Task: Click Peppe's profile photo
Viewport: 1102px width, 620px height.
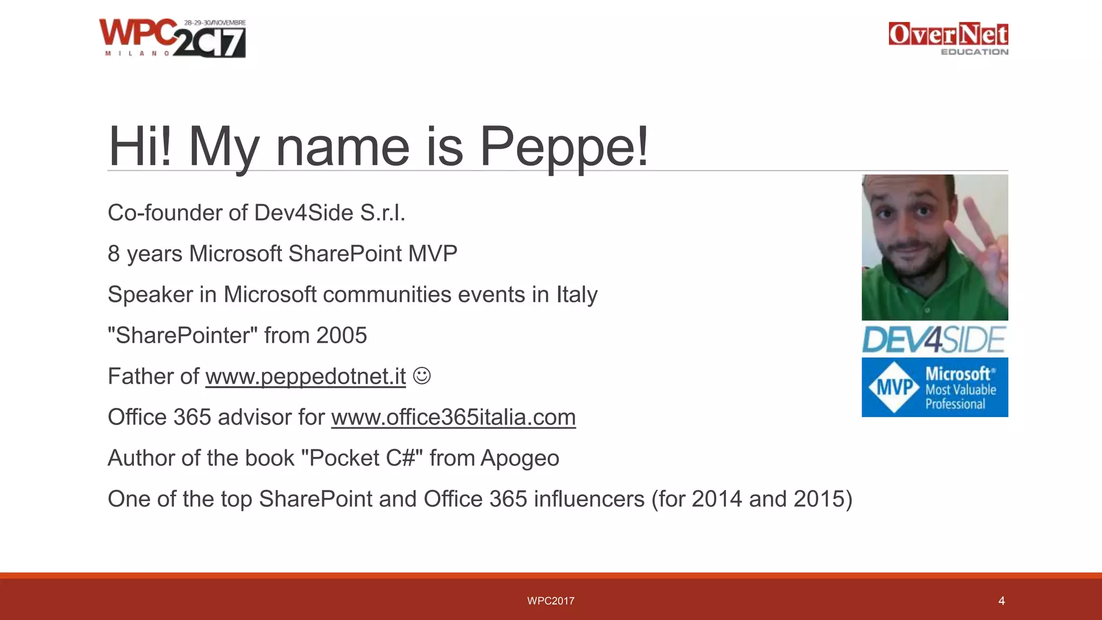Action: (935, 247)
